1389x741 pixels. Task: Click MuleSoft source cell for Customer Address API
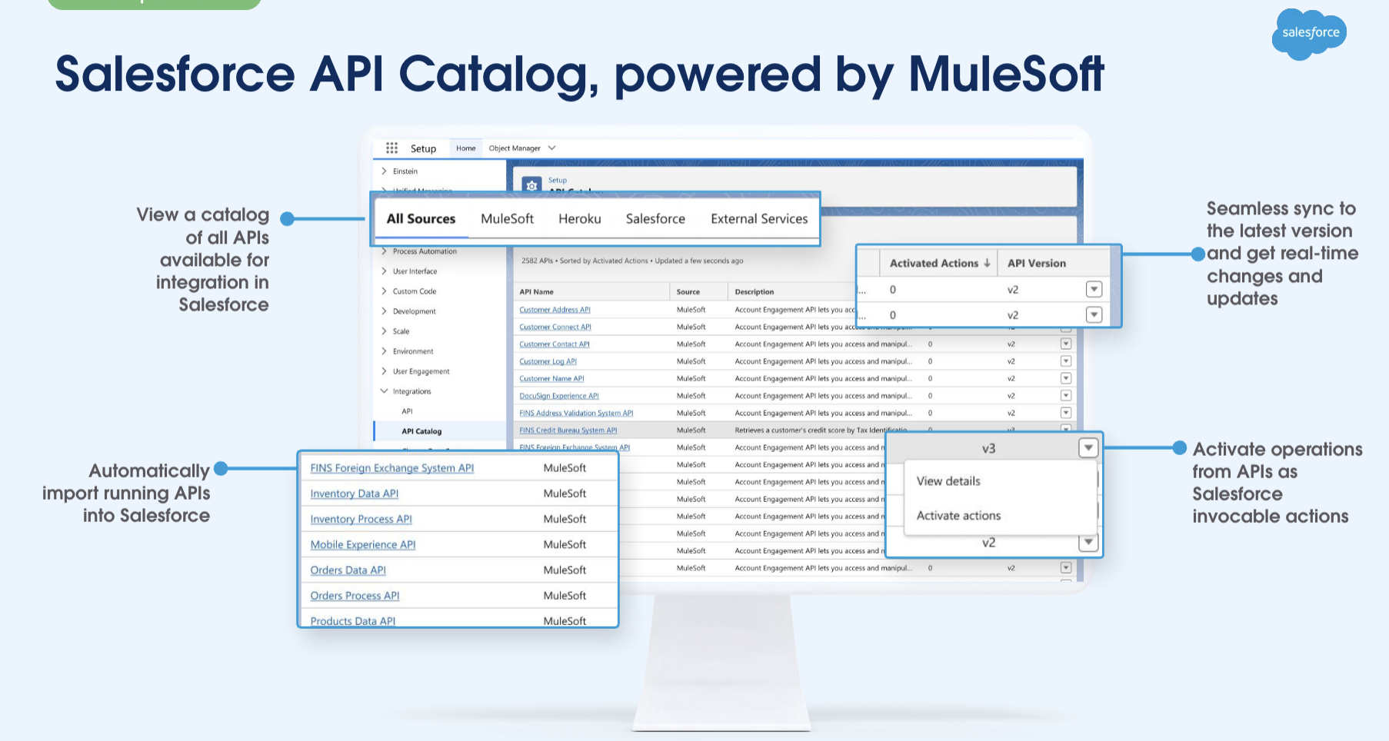691,310
